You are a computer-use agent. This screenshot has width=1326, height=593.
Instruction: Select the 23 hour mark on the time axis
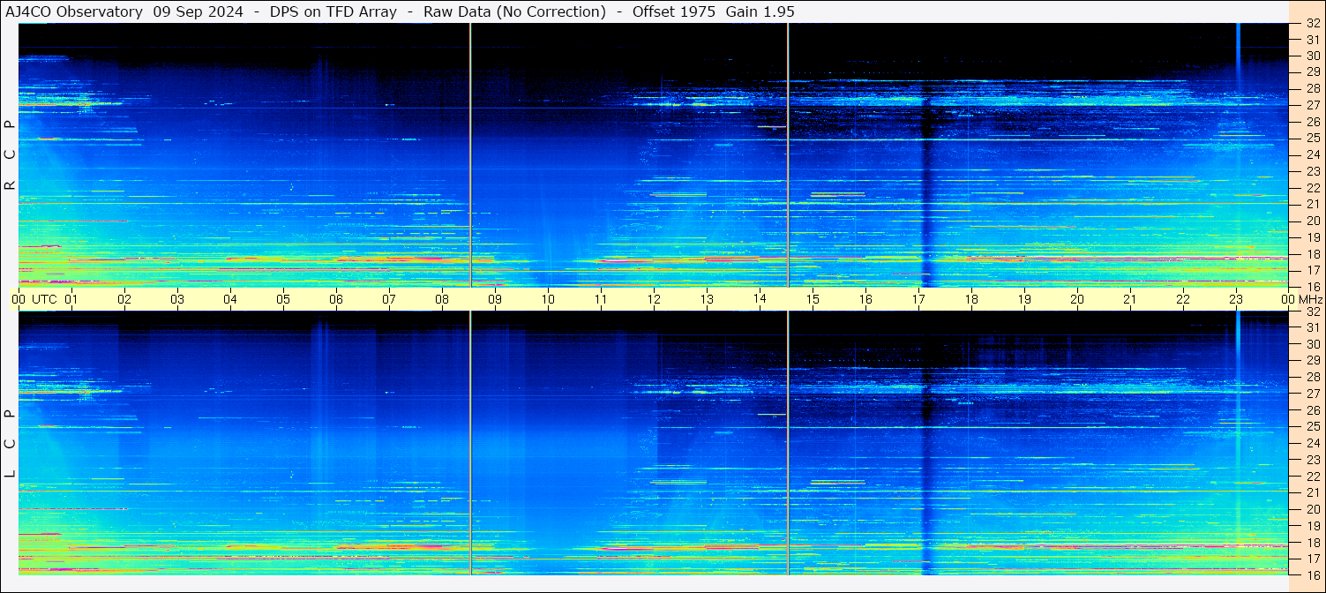(x=1236, y=299)
